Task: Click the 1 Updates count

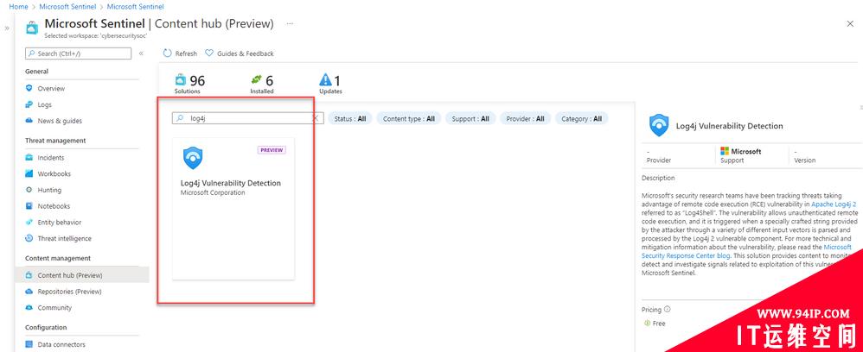Action: [337, 81]
